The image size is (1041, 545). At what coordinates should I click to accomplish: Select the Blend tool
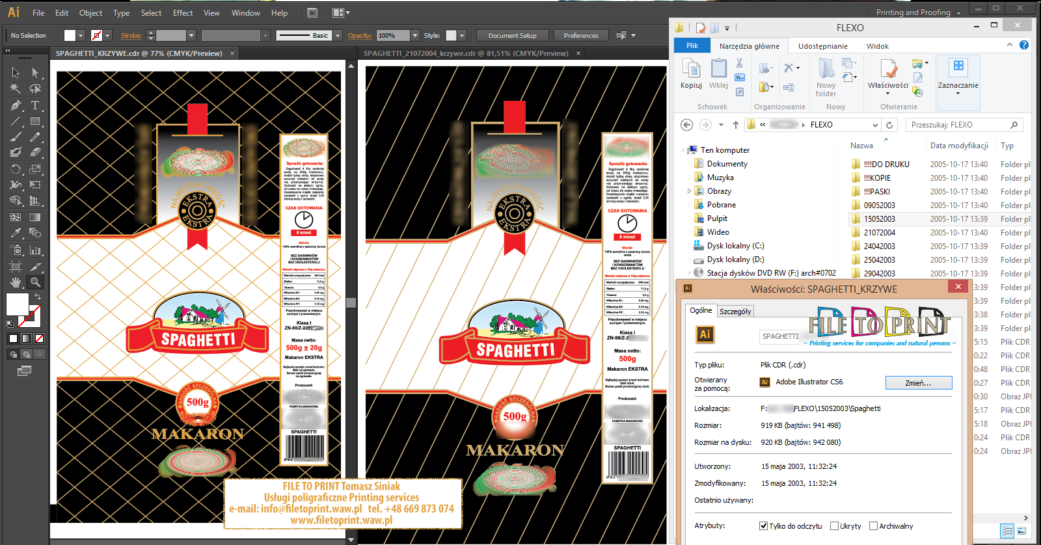pos(35,233)
